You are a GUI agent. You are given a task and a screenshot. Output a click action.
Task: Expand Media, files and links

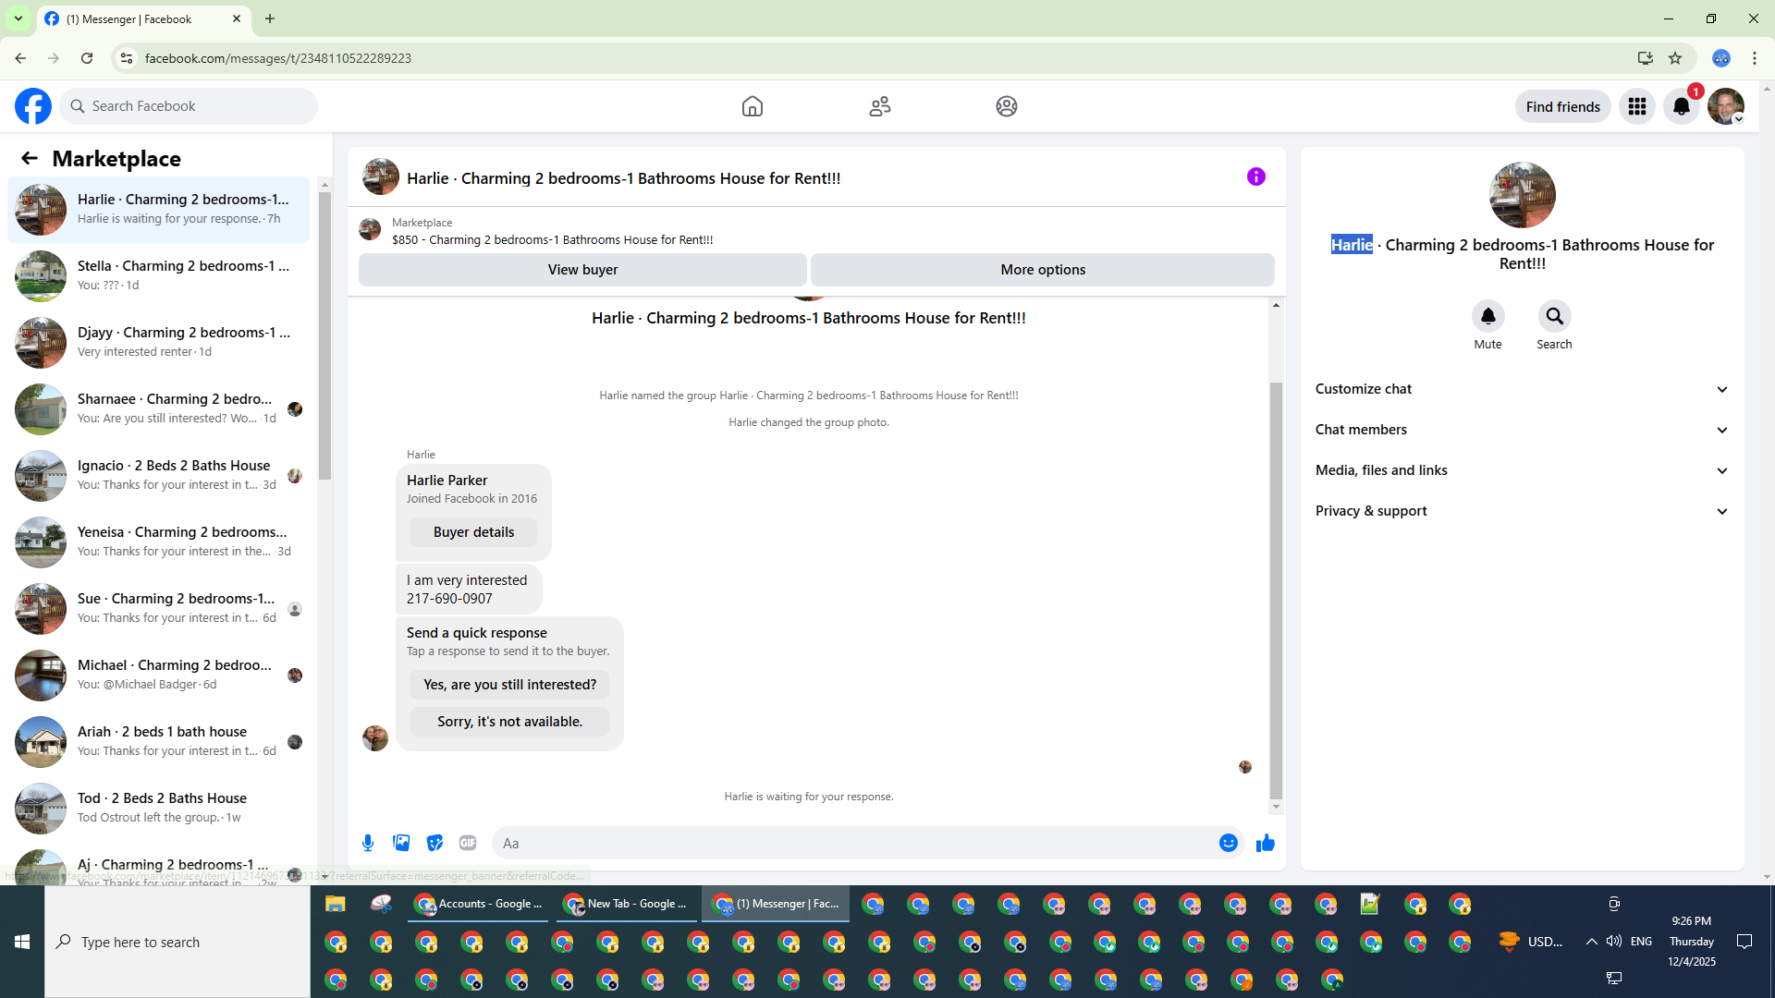coord(1522,470)
